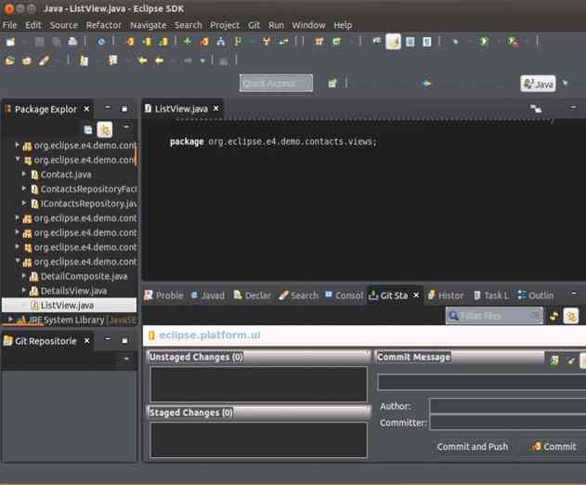Click the New file icon in main toolbar
This screenshot has height=485, width=586.
[10, 42]
